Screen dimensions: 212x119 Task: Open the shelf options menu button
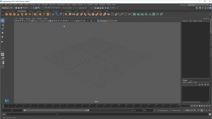[x=3, y=15]
